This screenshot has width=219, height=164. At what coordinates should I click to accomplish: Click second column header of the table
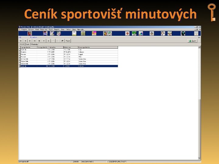pos(43,47)
